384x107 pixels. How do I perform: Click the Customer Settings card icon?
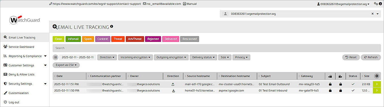pyautogui.click(x=5, y=65)
